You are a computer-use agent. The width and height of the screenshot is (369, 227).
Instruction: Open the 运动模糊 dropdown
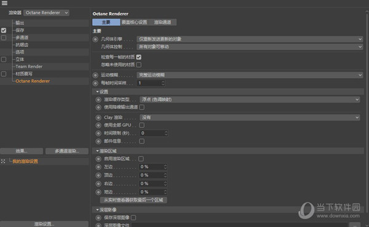(x=250, y=75)
